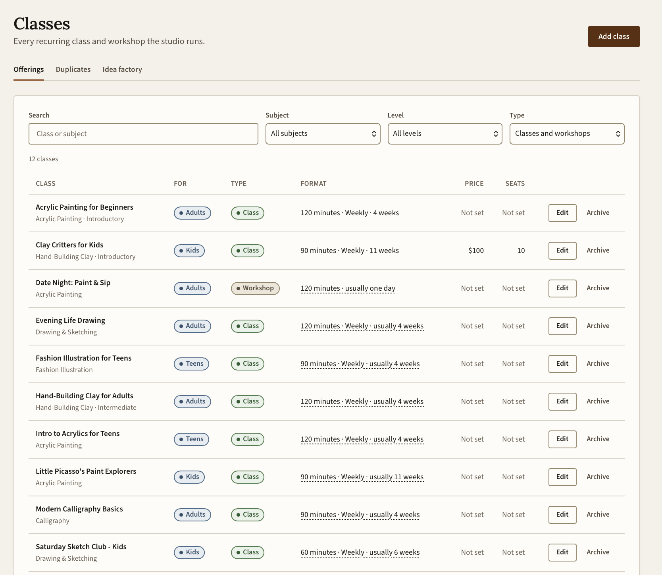Edit Modern Calligraphy Basics
The image size is (662, 575).
pyautogui.click(x=562, y=515)
